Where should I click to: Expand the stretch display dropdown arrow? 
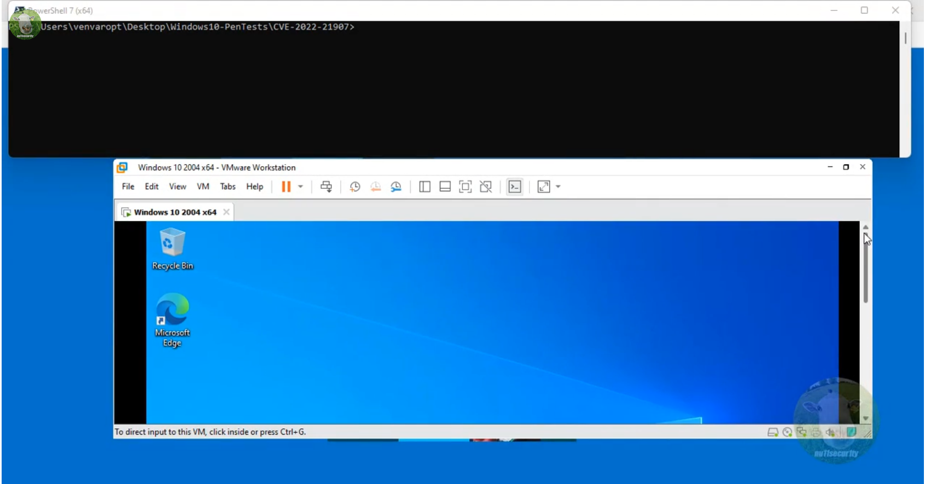coord(558,186)
